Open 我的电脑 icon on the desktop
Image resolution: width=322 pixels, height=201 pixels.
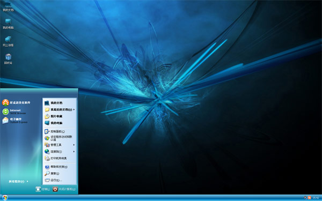tap(8, 24)
